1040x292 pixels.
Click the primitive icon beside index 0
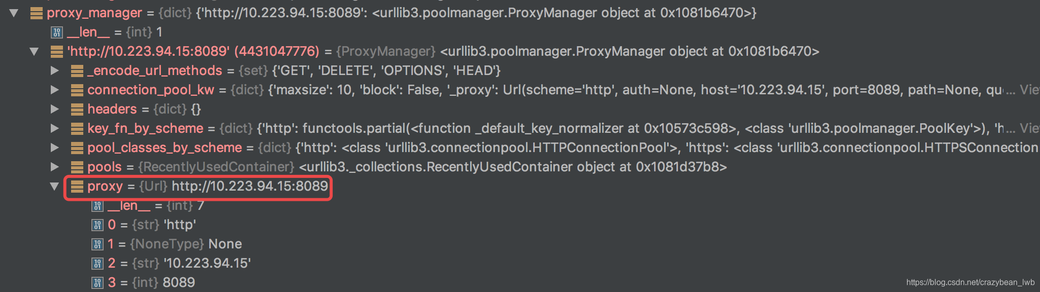point(97,225)
